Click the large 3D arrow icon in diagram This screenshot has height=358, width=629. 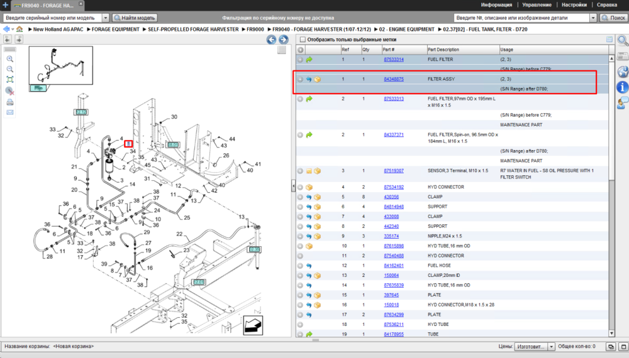(253, 325)
